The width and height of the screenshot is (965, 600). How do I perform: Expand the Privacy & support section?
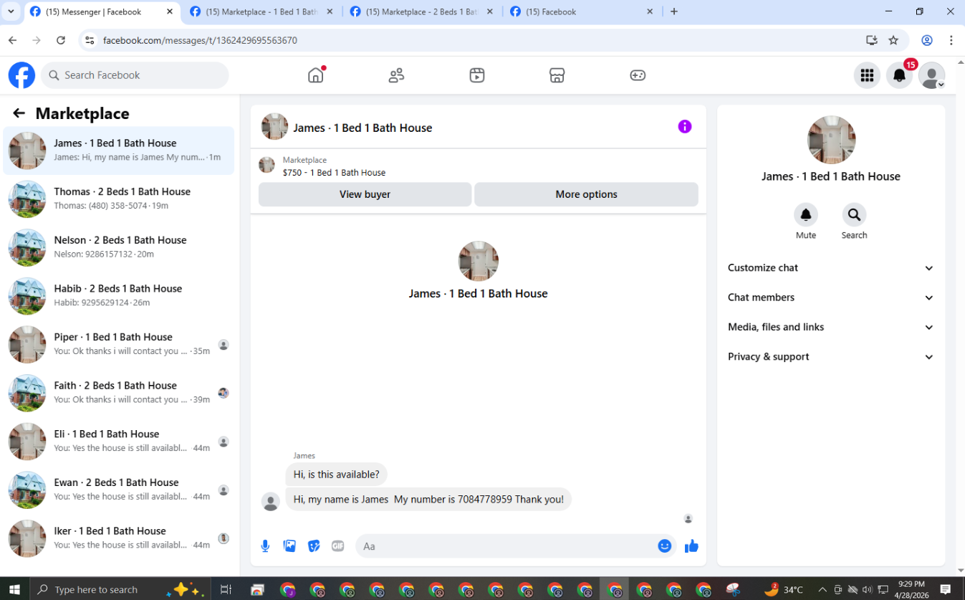click(831, 357)
